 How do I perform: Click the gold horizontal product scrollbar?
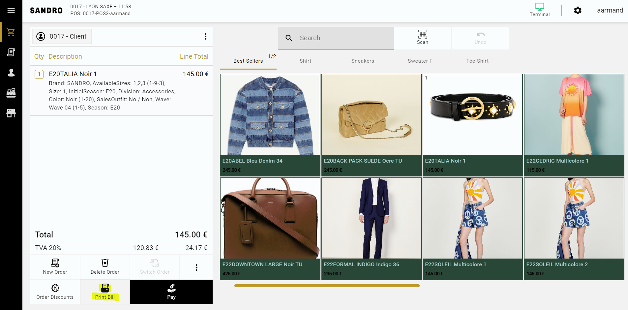coord(327,286)
